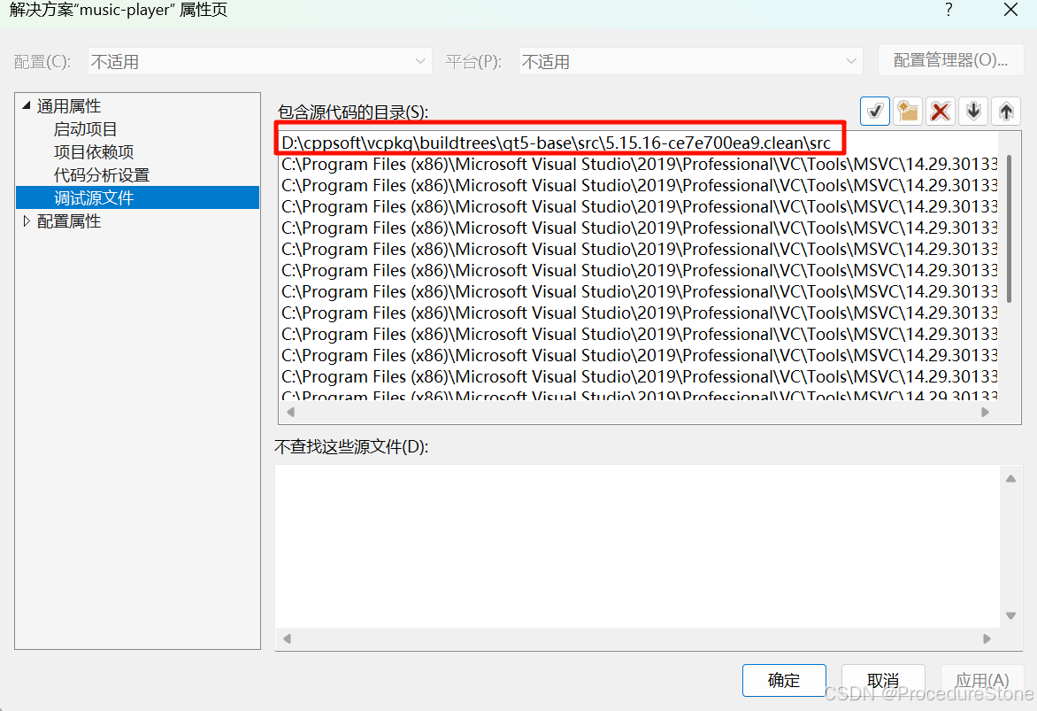Cancel the dialog with 取消 button
Screen dimensions: 1037x711
(883, 680)
